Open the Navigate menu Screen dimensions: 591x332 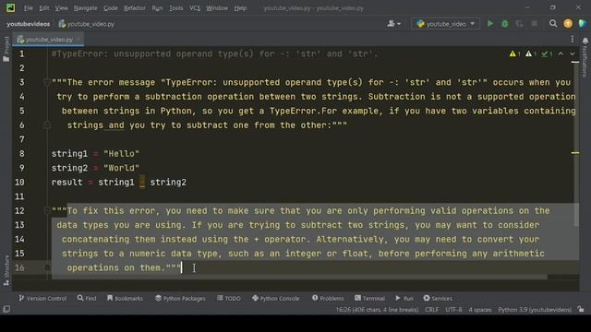pos(85,8)
